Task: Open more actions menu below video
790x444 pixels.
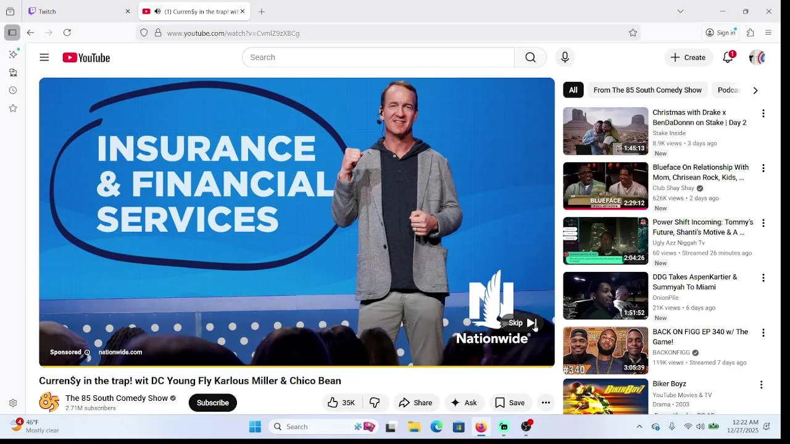Action: (x=546, y=403)
